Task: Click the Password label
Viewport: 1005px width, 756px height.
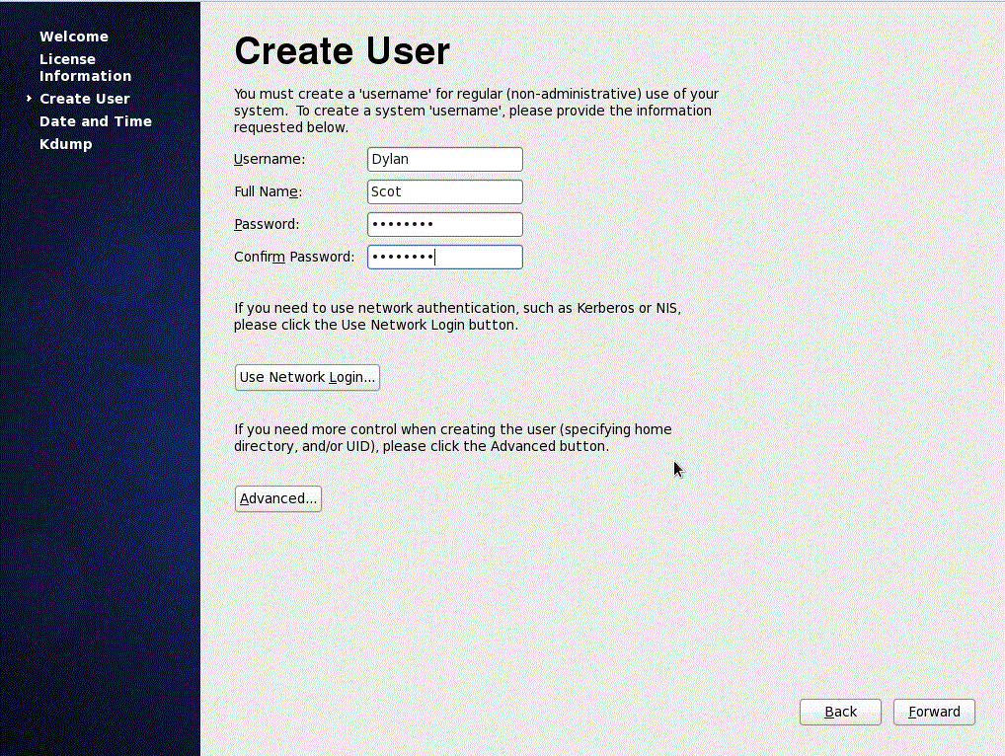Action: coord(266,224)
